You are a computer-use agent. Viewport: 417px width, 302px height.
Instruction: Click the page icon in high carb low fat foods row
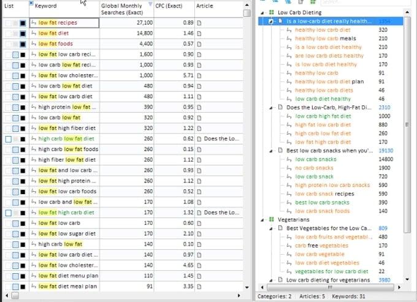pyautogui.click(x=199, y=149)
